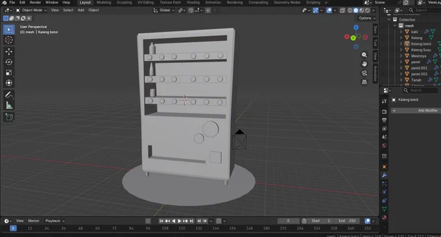
Task: Switch to the Modeling workspace tab
Action: [x=104, y=2]
